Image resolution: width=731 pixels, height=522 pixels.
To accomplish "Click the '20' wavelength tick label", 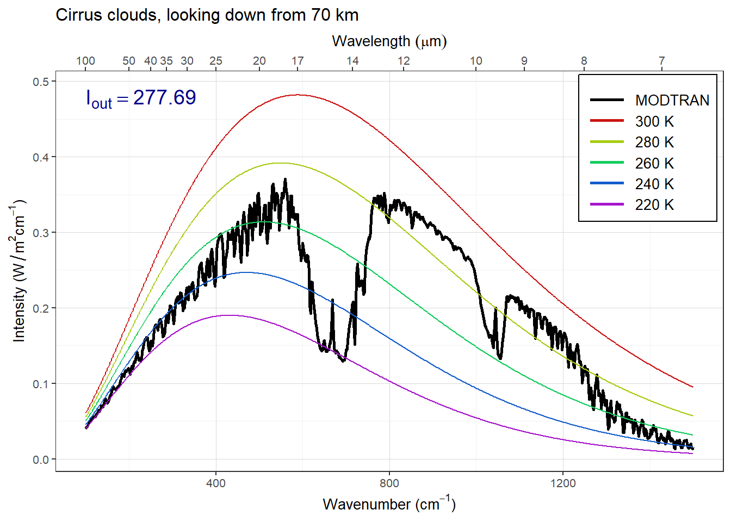I will 259,61.
